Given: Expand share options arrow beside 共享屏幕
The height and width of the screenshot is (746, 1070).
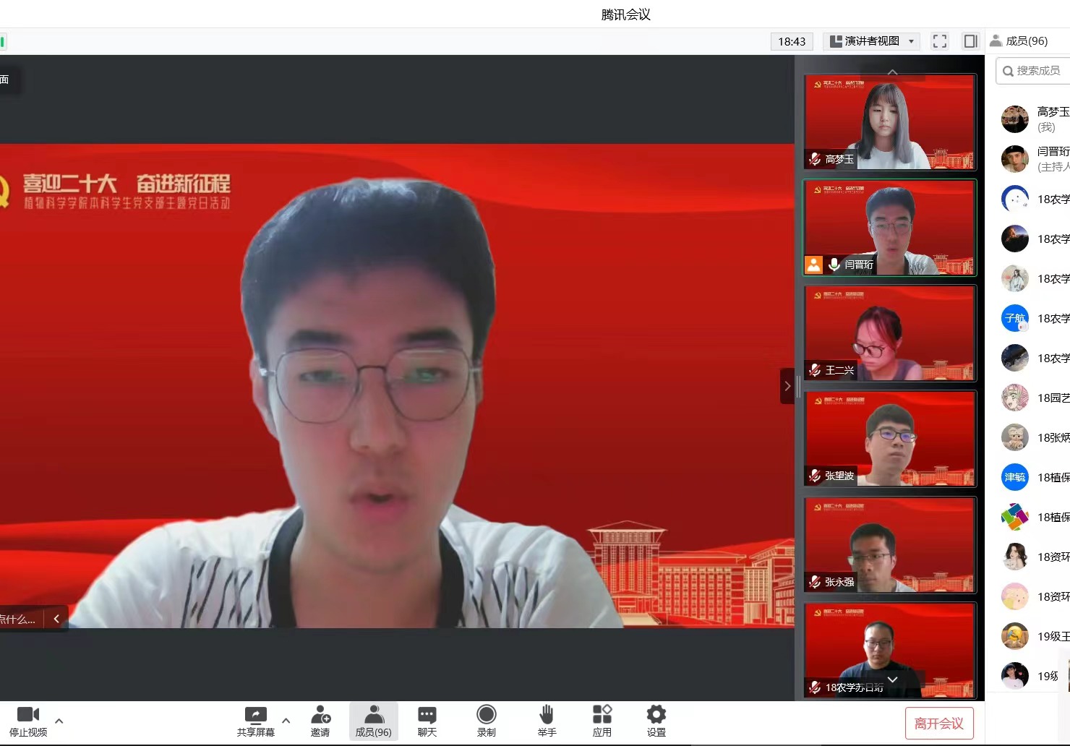Looking at the screenshot, I should tap(286, 721).
